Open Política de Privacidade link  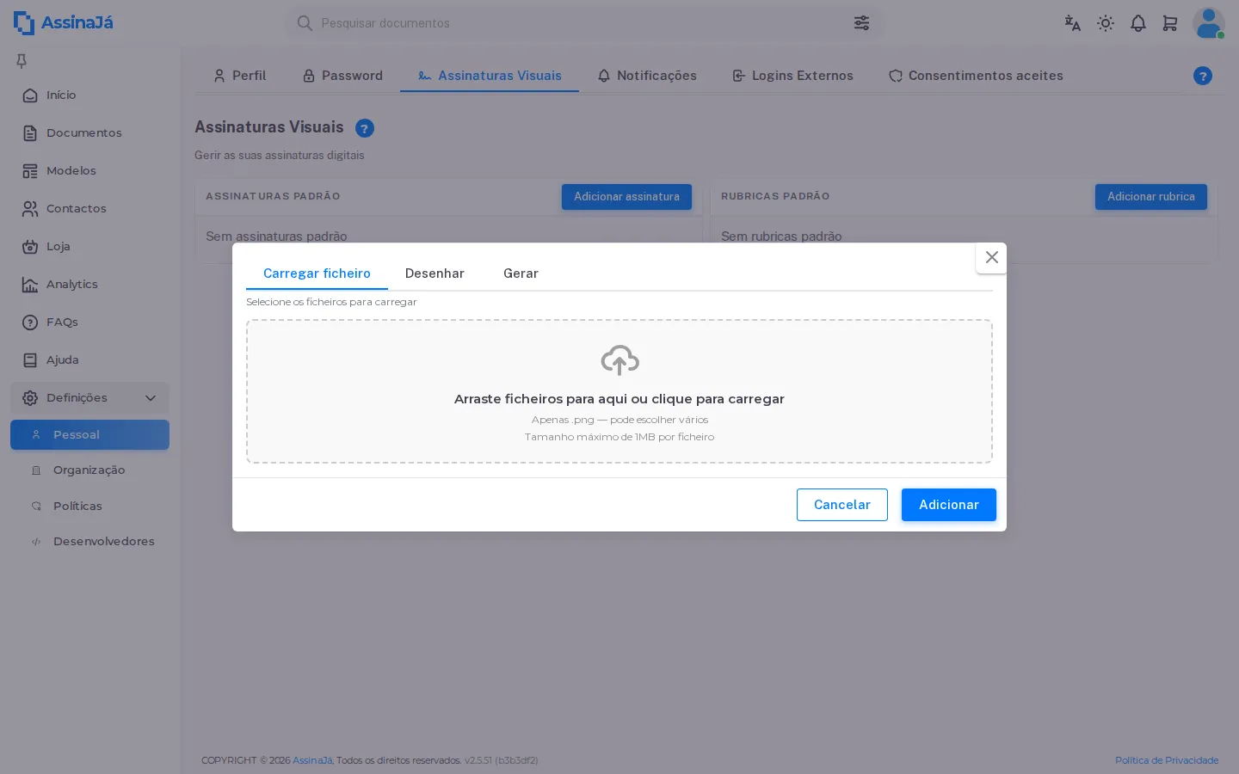point(1167,760)
